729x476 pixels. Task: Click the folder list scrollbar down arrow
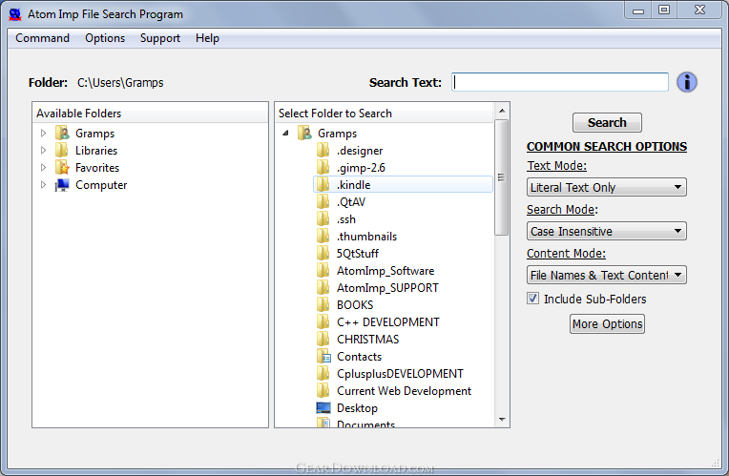click(502, 420)
